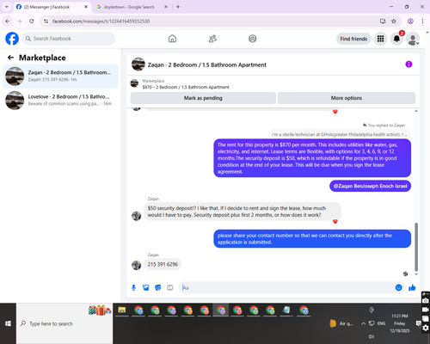Click the quoted reply preview about sterile technician
This screenshot has width=430, height=344.
tap(340, 134)
